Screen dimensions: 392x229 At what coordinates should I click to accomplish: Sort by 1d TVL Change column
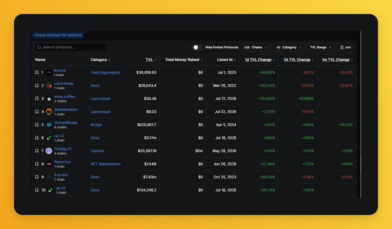coord(260,59)
